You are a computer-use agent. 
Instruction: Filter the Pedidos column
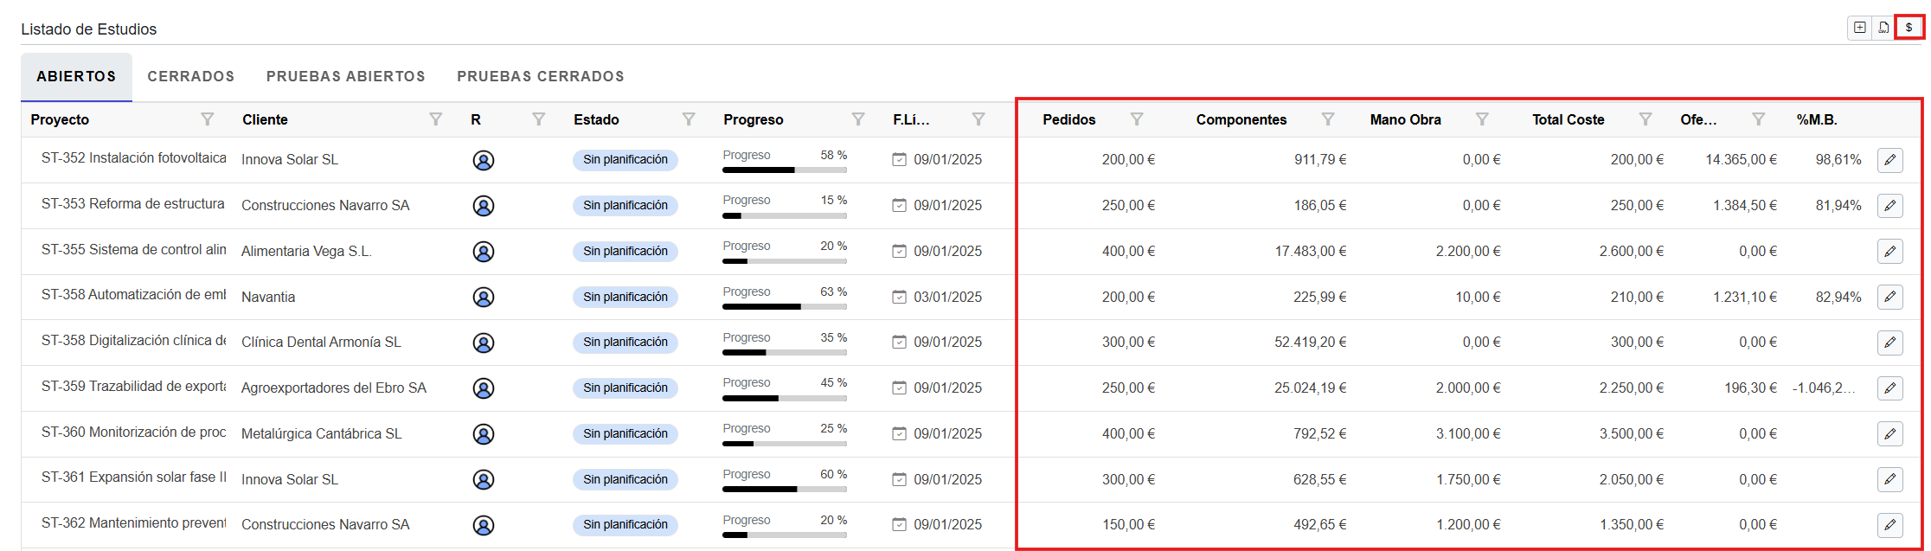(x=1137, y=119)
